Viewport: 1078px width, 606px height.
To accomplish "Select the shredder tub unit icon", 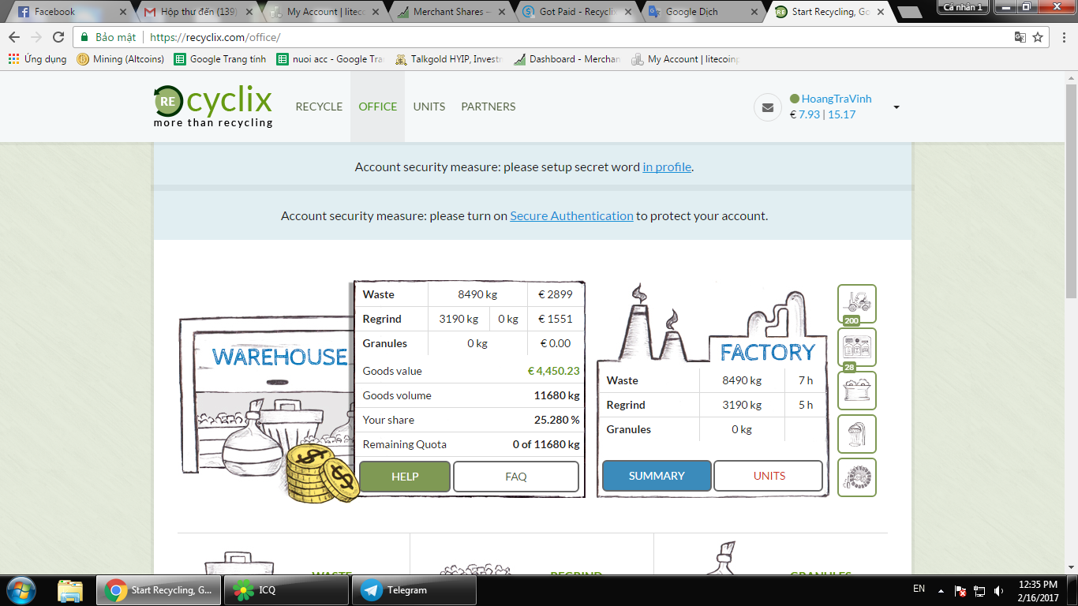I will (x=857, y=391).
